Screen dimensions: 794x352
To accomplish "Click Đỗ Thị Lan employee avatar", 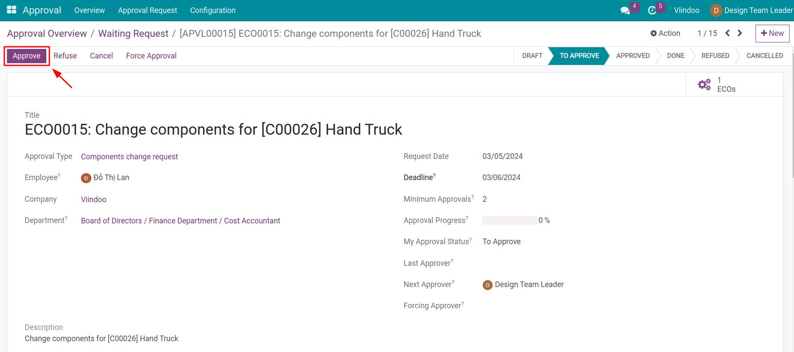I will pos(86,178).
